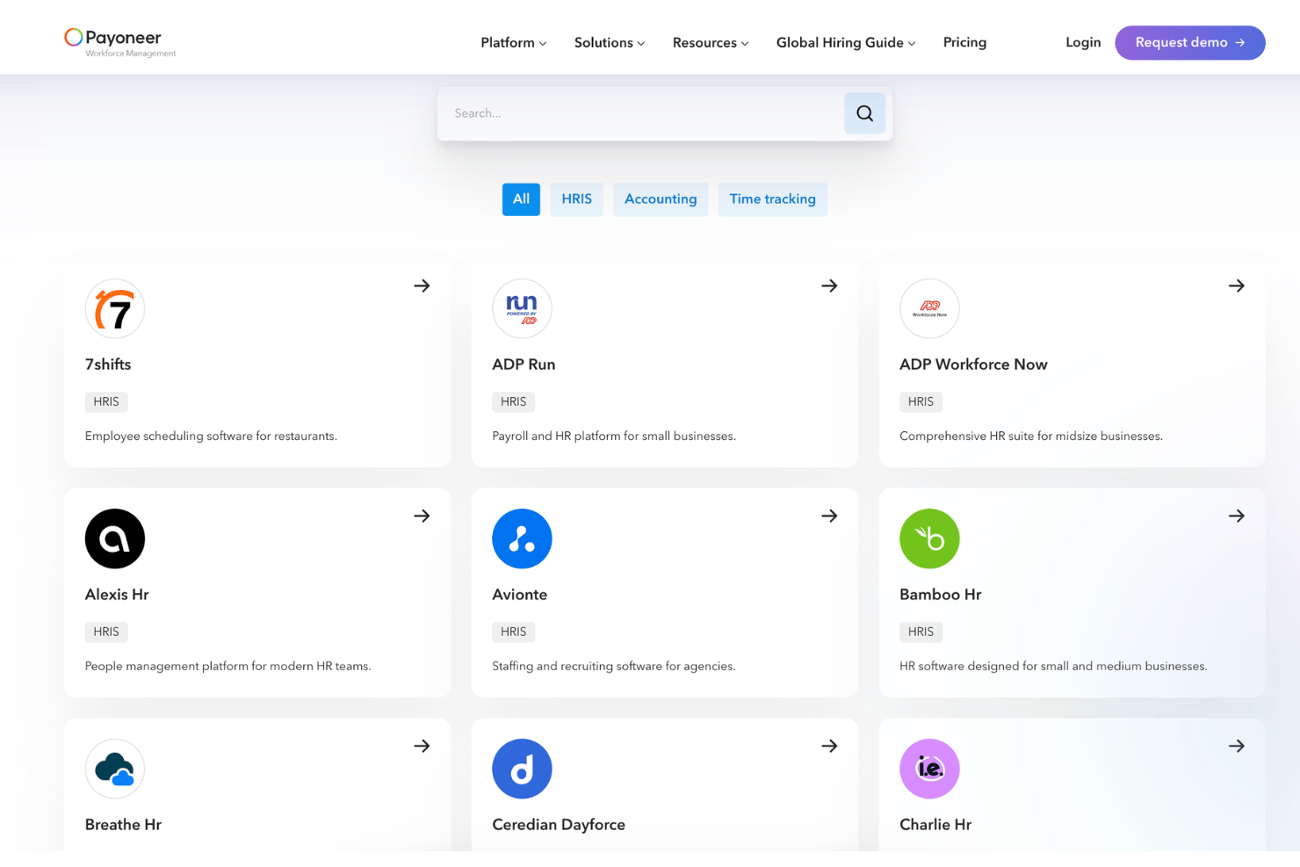Image resolution: width=1300 pixels, height=867 pixels.
Task: Click 'Payroll and HR platform for small businesses.'
Action: (x=614, y=437)
